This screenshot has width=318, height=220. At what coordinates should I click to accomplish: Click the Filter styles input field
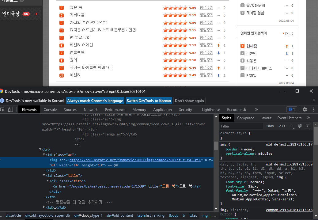(241, 126)
